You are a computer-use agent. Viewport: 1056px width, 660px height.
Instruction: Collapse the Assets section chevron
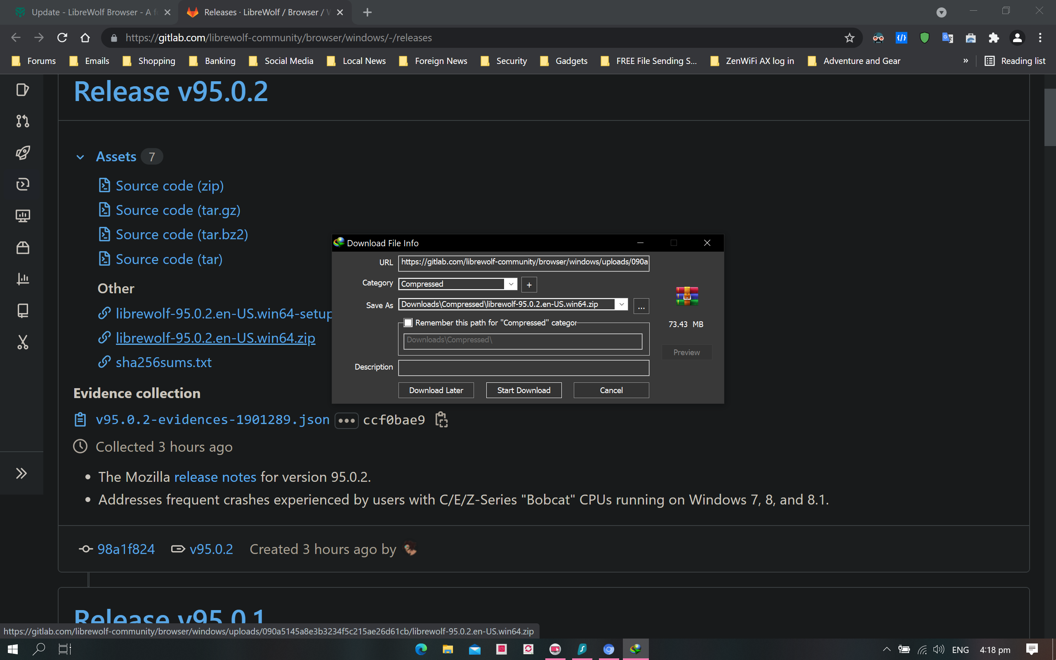pos(80,157)
